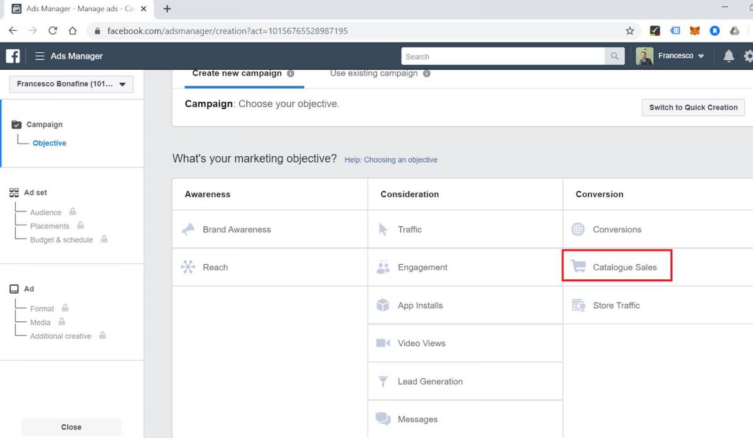Switch to Use existing campaign tab
The width and height of the screenshot is (753, 438).
point(374,73)
